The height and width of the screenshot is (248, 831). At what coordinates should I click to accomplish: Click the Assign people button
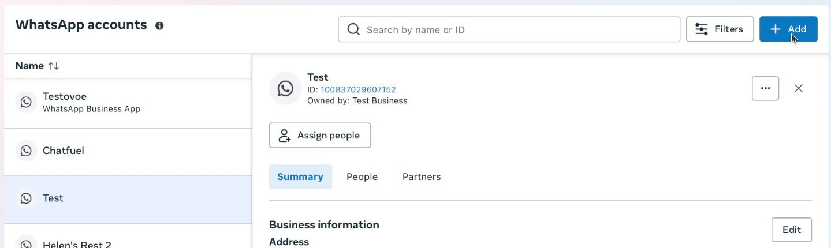point(320,136)
